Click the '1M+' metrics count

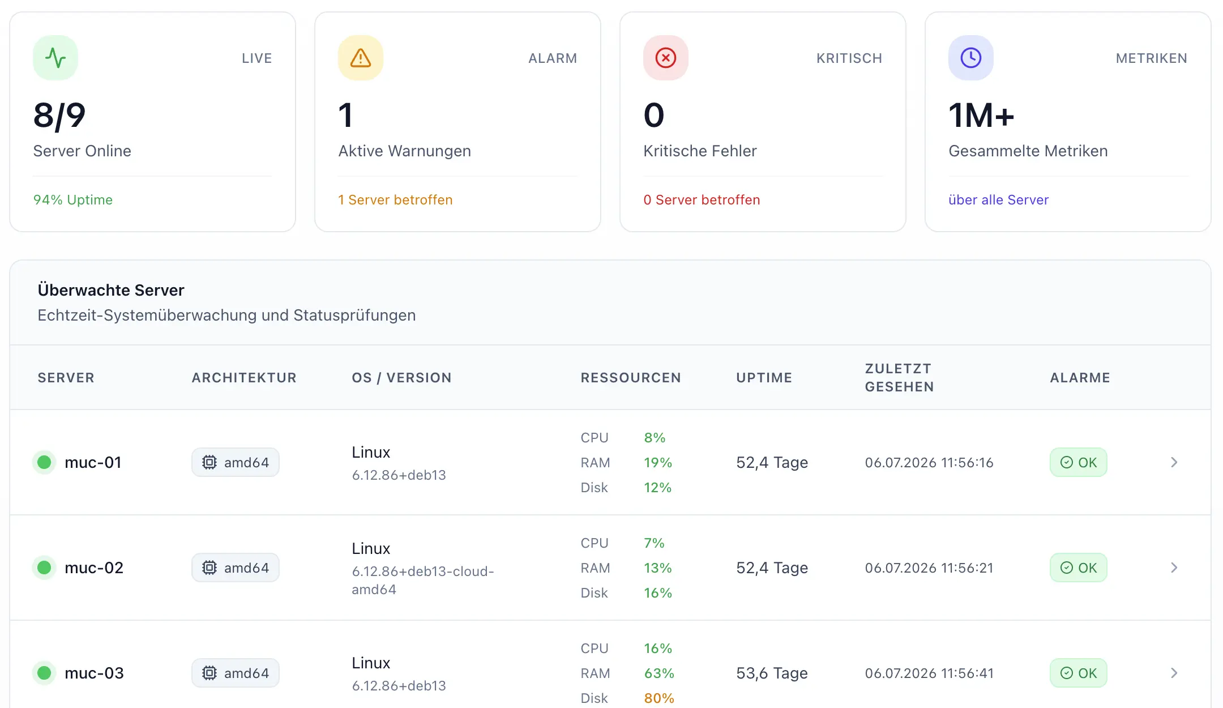coord(981,116)
